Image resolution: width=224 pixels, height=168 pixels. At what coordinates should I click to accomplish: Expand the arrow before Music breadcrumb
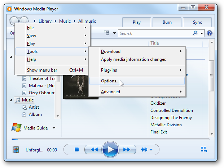tap(56, 21)
